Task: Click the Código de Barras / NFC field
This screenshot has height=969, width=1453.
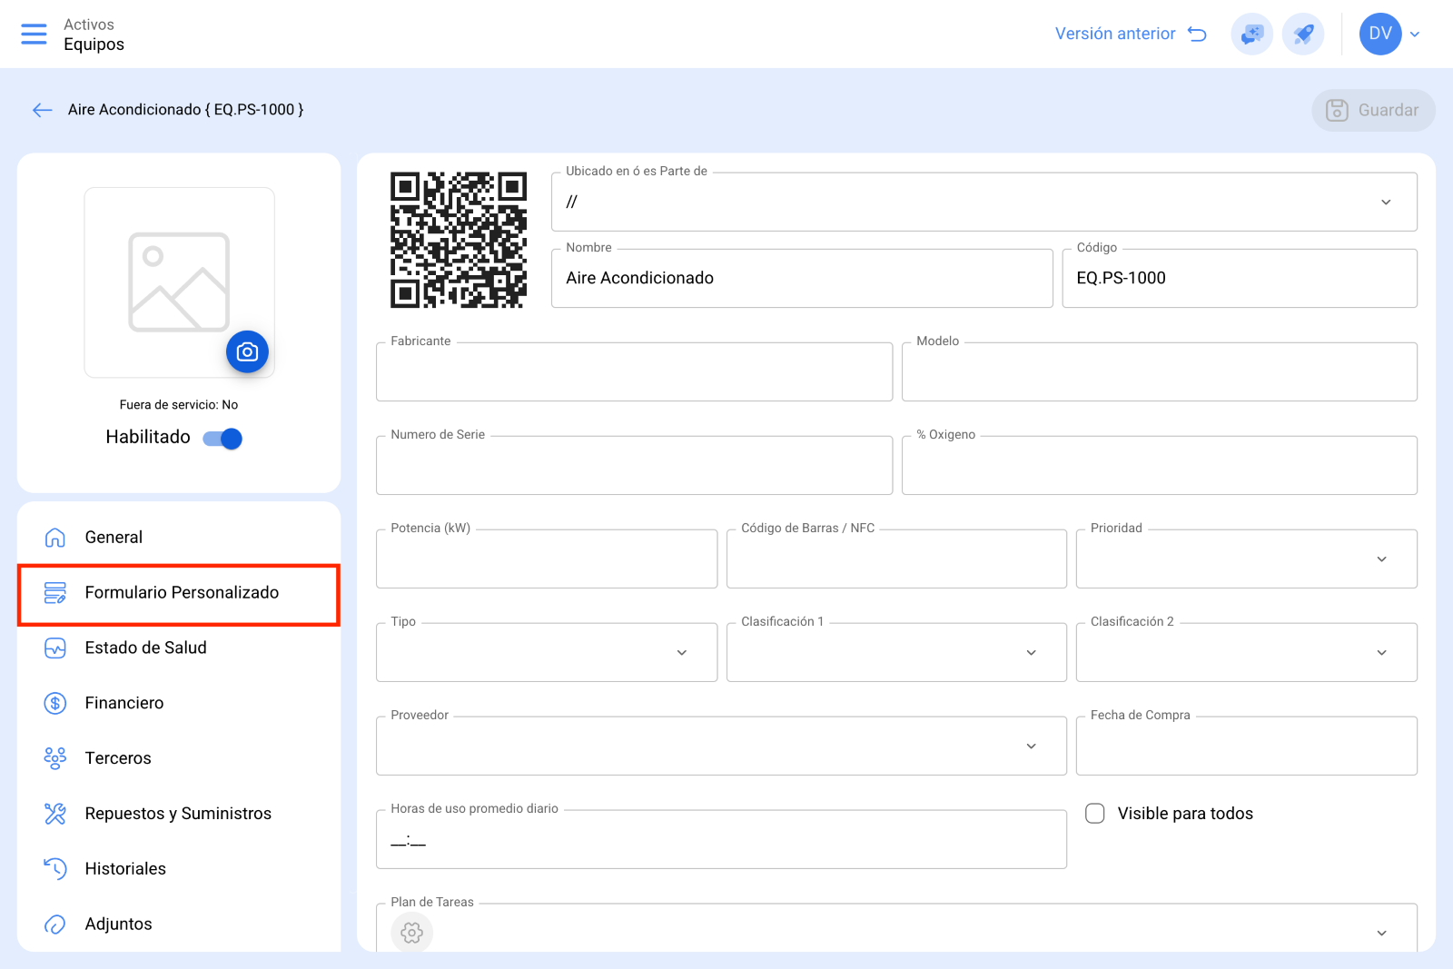Action: [896, 559]
